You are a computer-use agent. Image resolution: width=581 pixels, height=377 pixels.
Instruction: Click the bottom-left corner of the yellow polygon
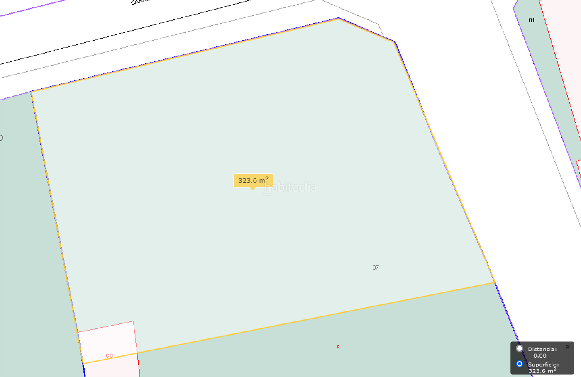coord(83,364)
